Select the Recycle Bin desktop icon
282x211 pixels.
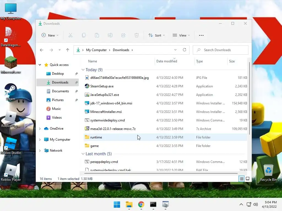268,173
